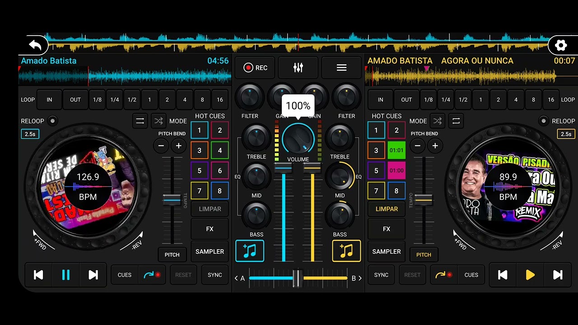Decrease pitch bend on left deck

[161, 146]
